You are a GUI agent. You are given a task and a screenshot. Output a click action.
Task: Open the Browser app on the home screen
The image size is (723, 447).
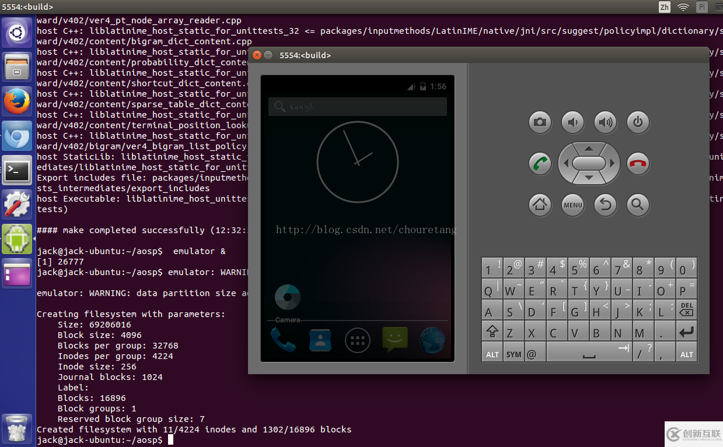pyautogui.click(x=432, y=340)
